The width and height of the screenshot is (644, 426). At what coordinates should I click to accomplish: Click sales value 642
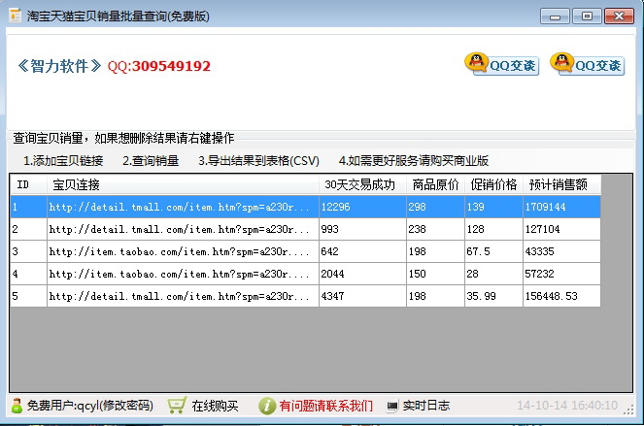330,251
